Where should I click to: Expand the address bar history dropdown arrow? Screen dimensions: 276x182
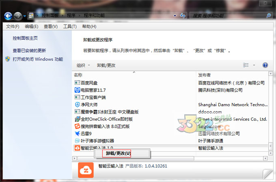(x=175, y=16)
